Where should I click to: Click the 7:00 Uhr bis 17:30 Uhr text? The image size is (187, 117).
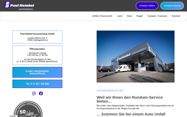[37, 55]
